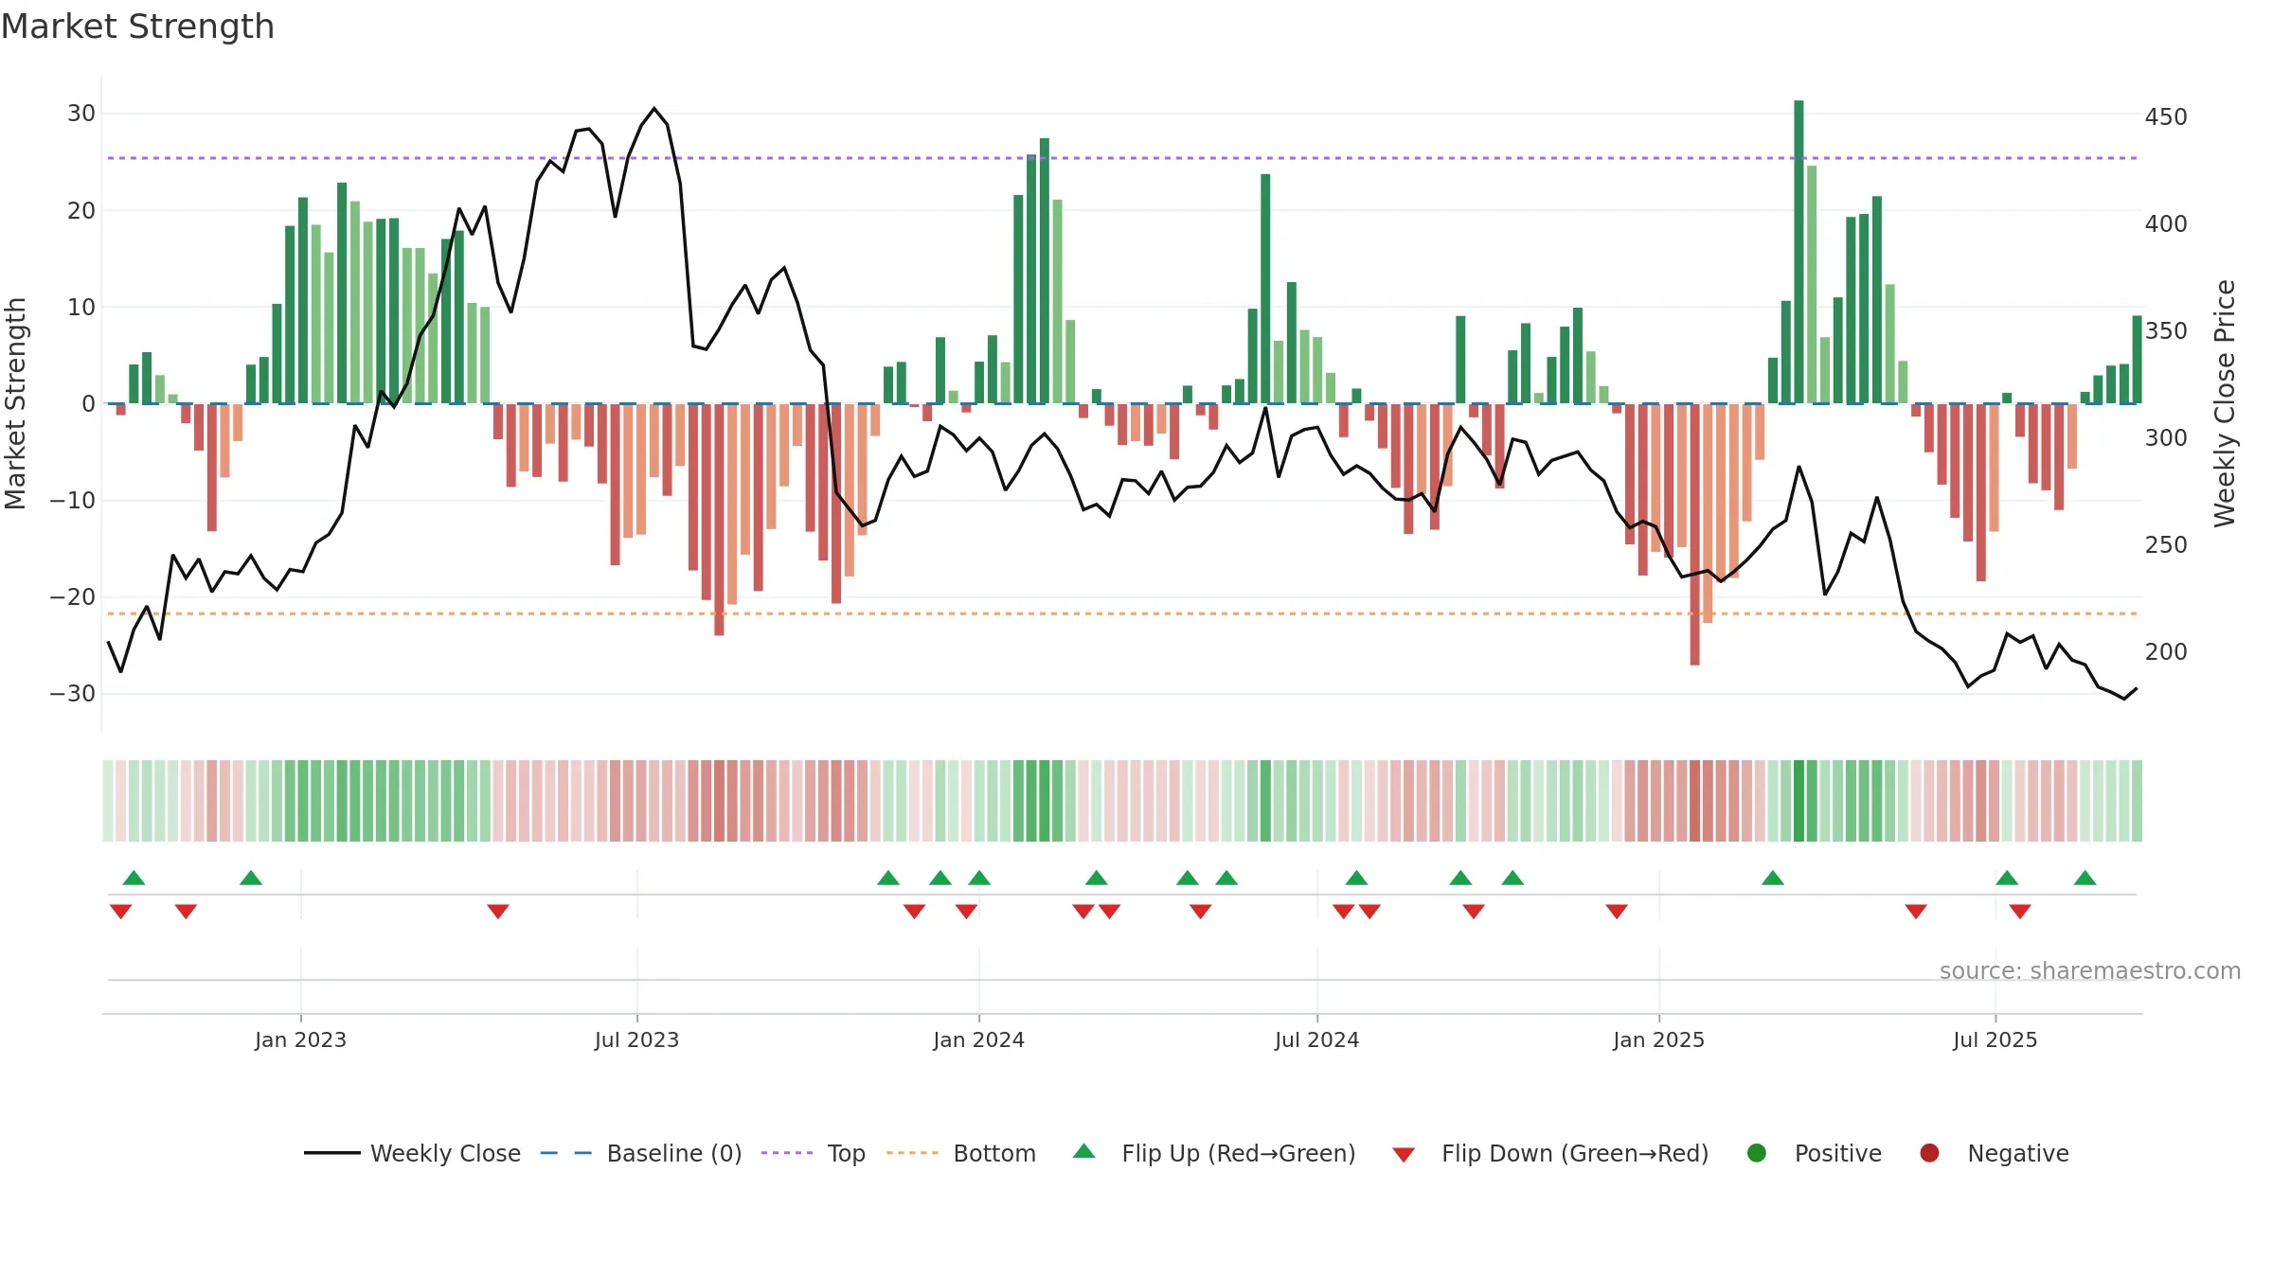Click the 450 tick on right price axis
Screen dimensions: 2273x1278
[x=2166, y=117]
